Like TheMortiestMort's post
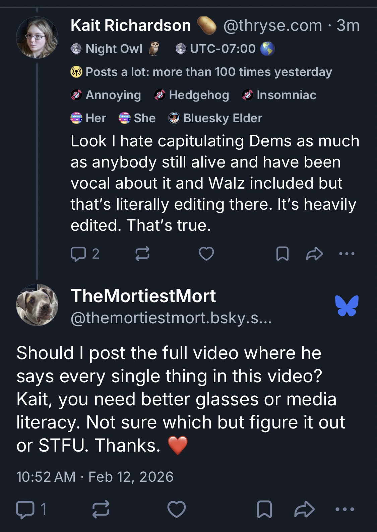 177,510
